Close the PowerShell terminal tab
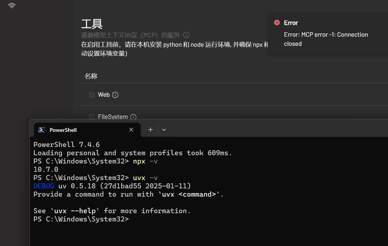The height and width of the screenshot is (246, 388). tap(131, 130)
